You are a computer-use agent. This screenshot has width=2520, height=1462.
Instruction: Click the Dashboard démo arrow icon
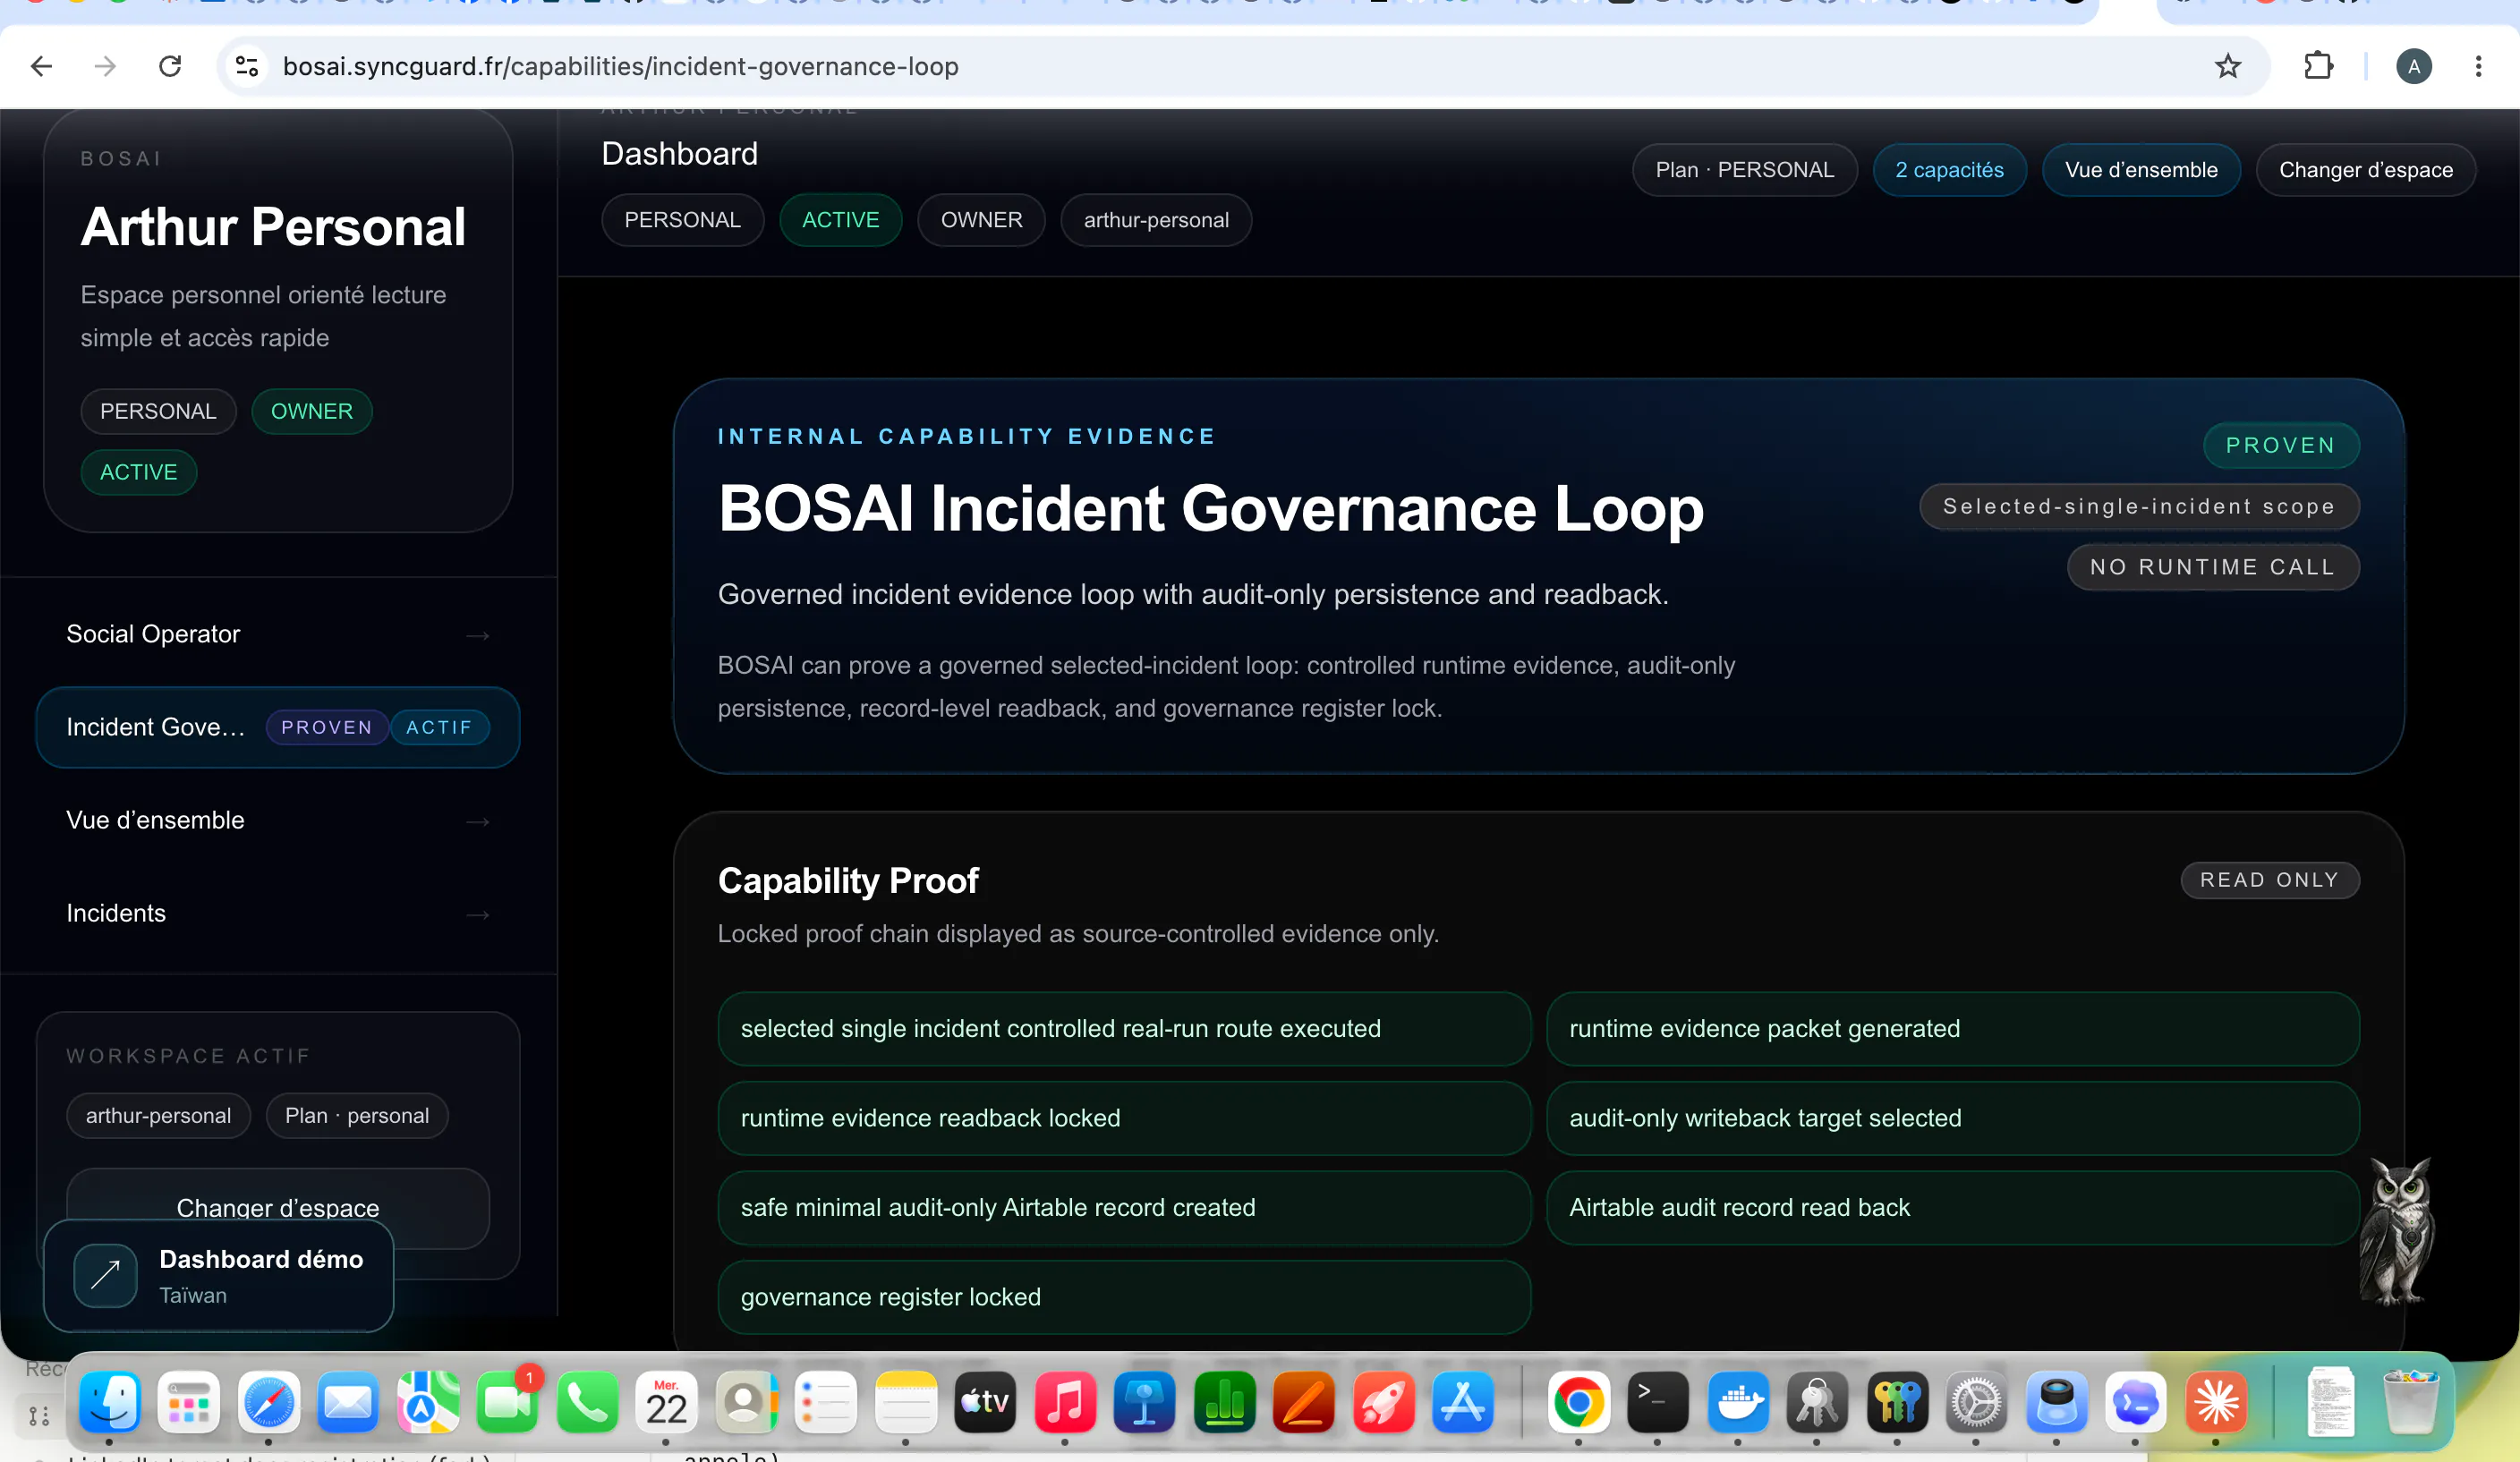coord(105,1275)
